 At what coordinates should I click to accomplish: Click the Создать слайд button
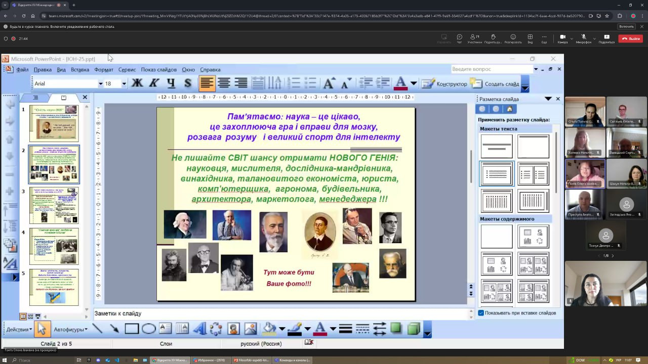[496, 84]
